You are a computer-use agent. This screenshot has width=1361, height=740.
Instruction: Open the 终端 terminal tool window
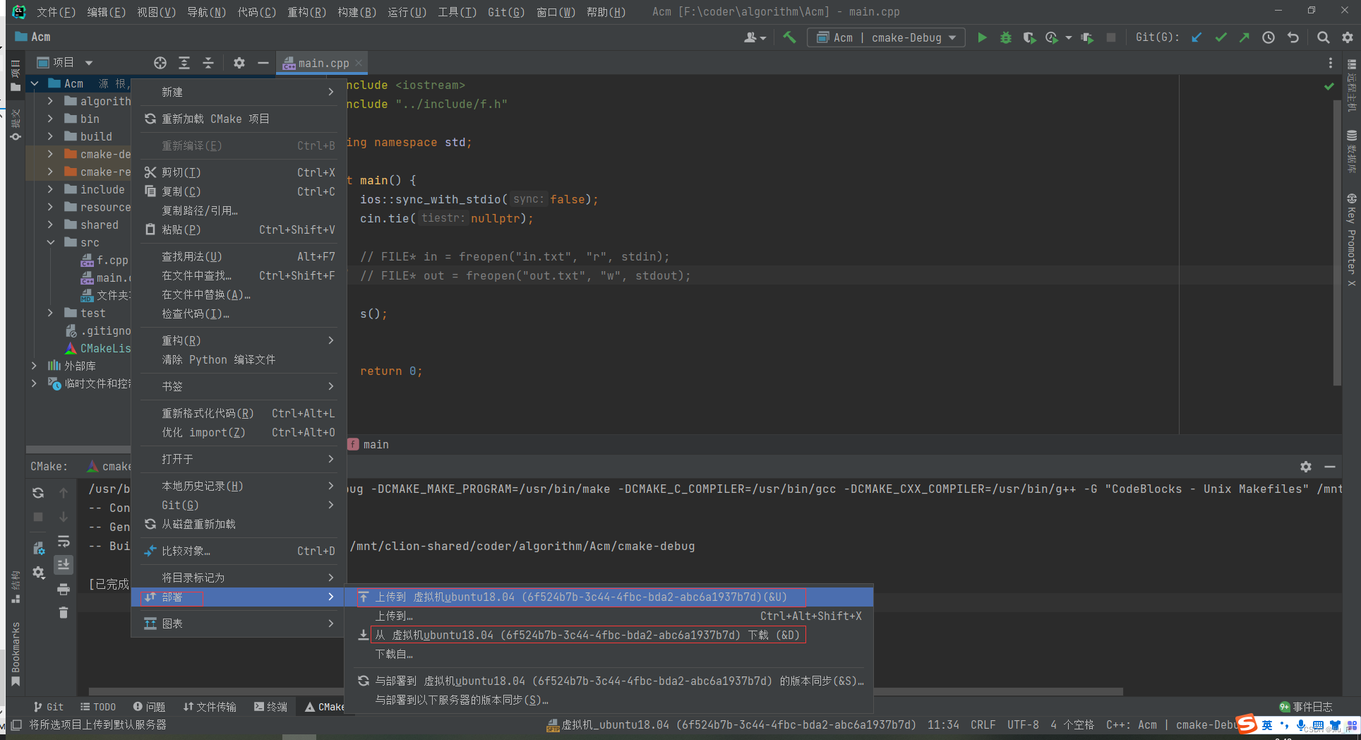click(x=270, y=707)
